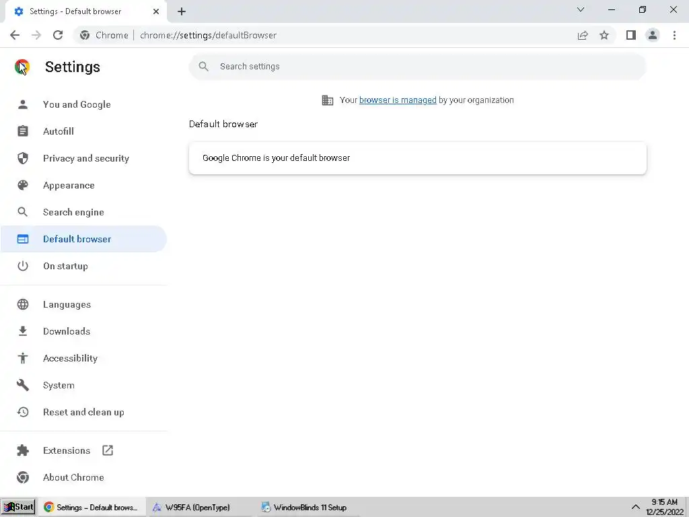This screenshot has width=689, height=517.
Task: Open Appearance settings
Action: click(83, 186)
